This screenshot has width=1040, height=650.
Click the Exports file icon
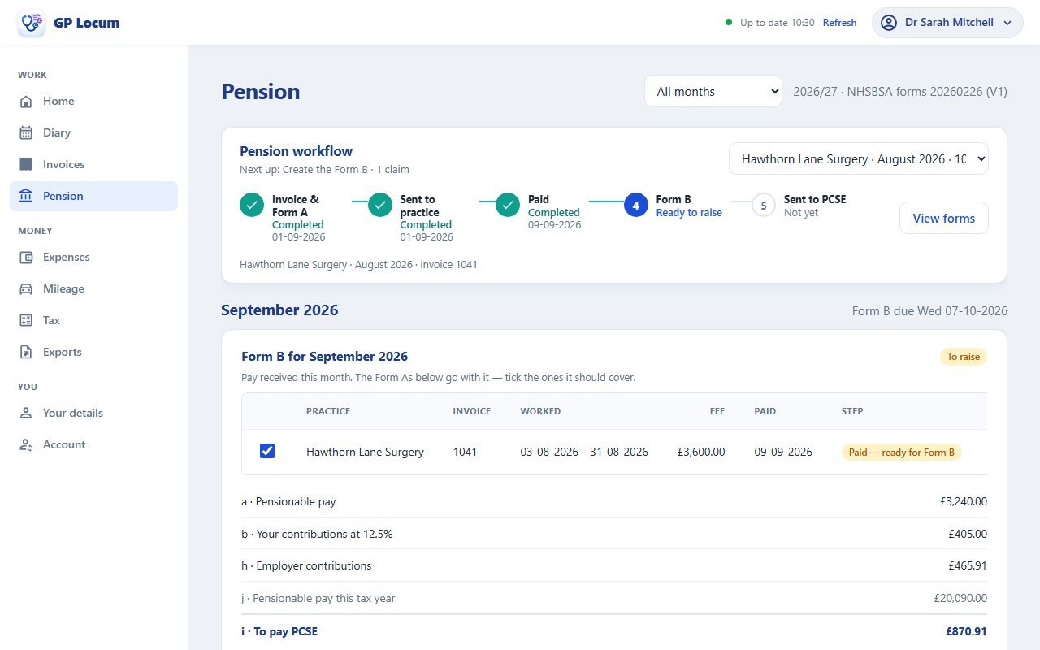(26, 353)
